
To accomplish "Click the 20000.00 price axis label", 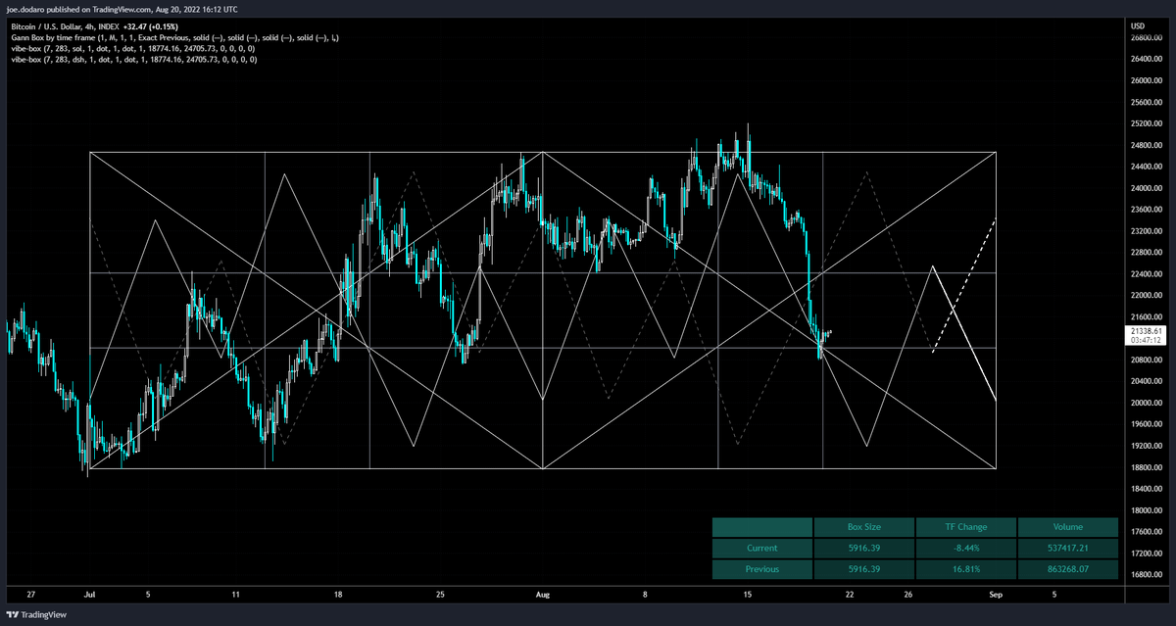I will (x=1147, y=403).
